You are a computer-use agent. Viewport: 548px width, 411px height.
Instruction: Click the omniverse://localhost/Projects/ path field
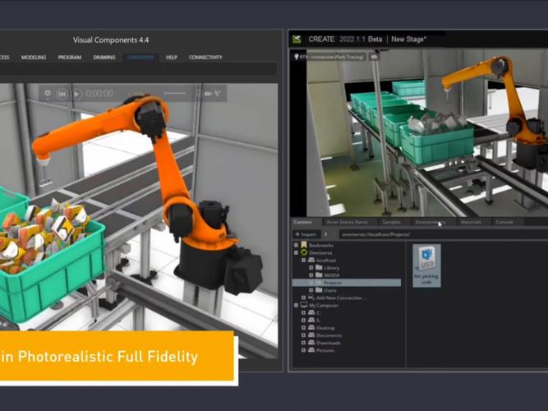tap(444, 234)
